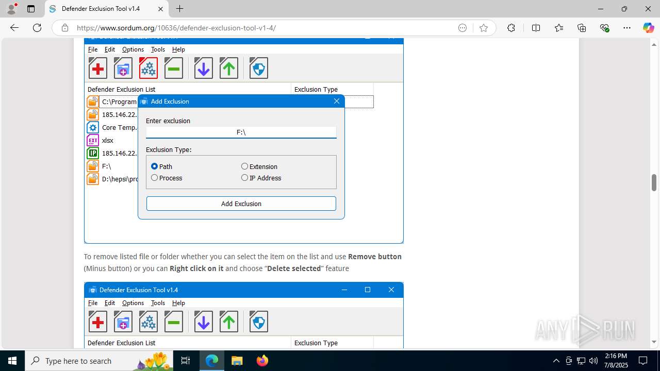Add this page to favorites star
660x371 pixels.
click(x=484, y=28)
